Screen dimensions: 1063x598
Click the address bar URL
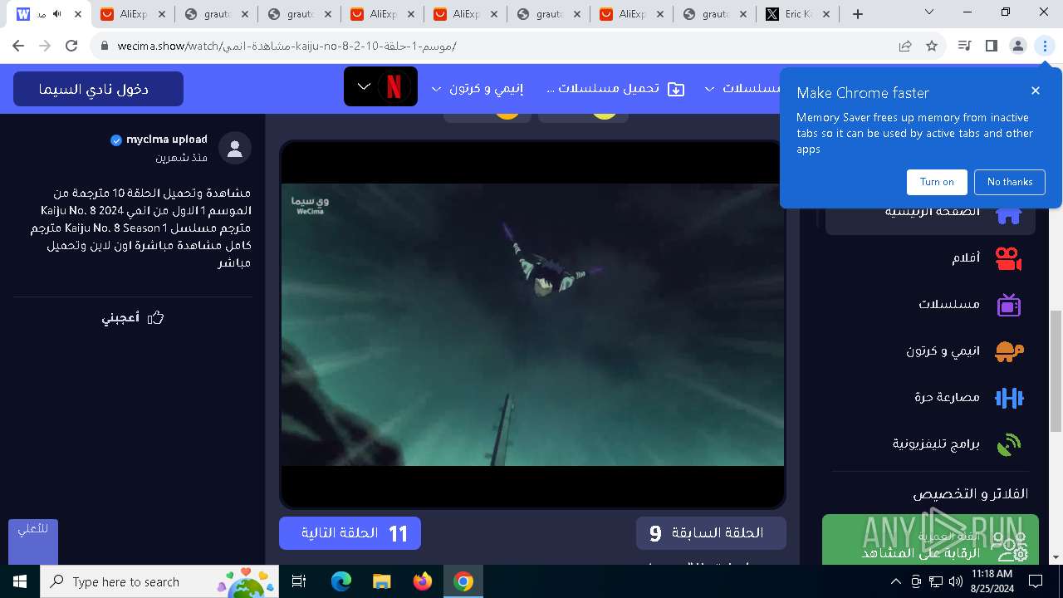[287, 47]
